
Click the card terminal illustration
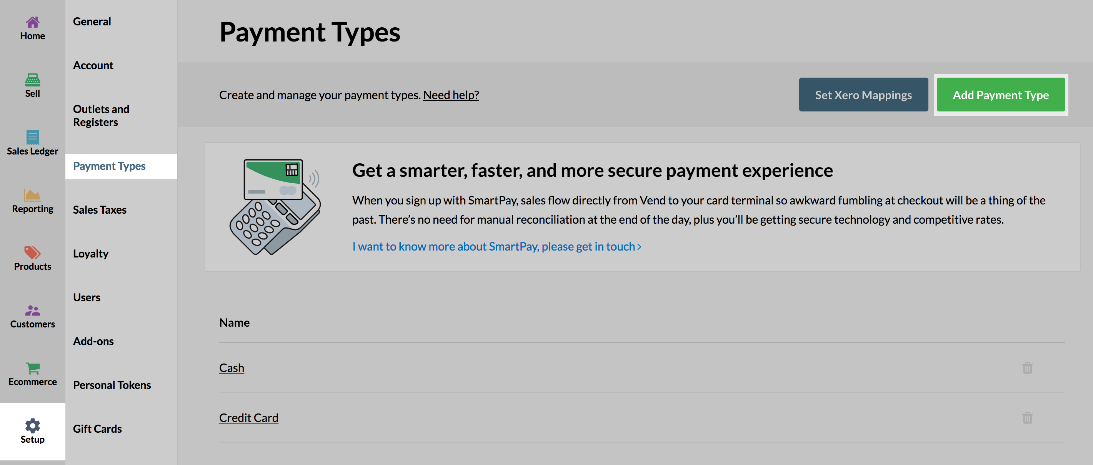275,207
